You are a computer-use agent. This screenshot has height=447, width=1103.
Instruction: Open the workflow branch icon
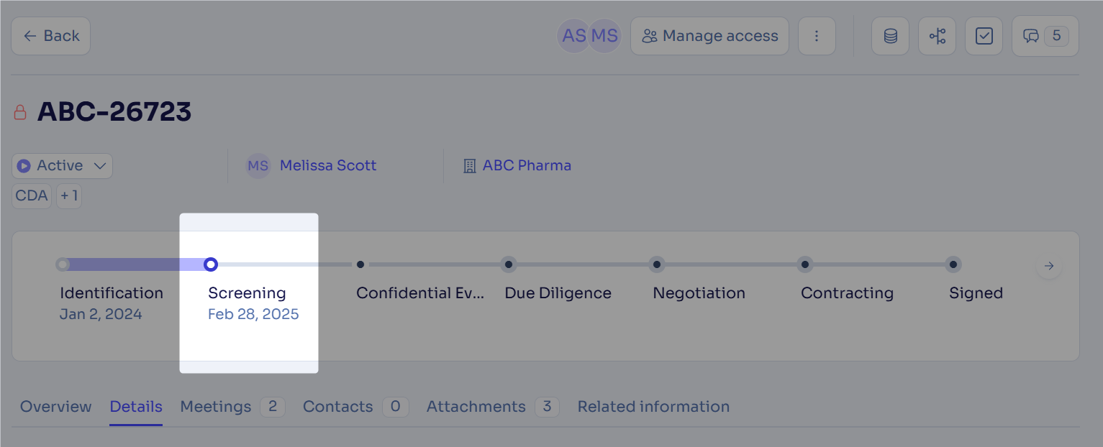pyautogui.click(x=937, y=36)
